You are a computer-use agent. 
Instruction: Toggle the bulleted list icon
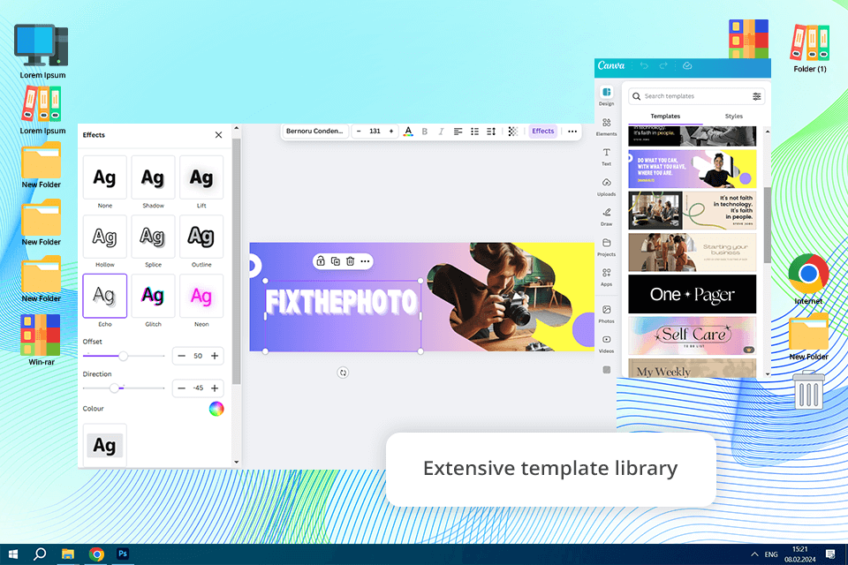point(474,131)
